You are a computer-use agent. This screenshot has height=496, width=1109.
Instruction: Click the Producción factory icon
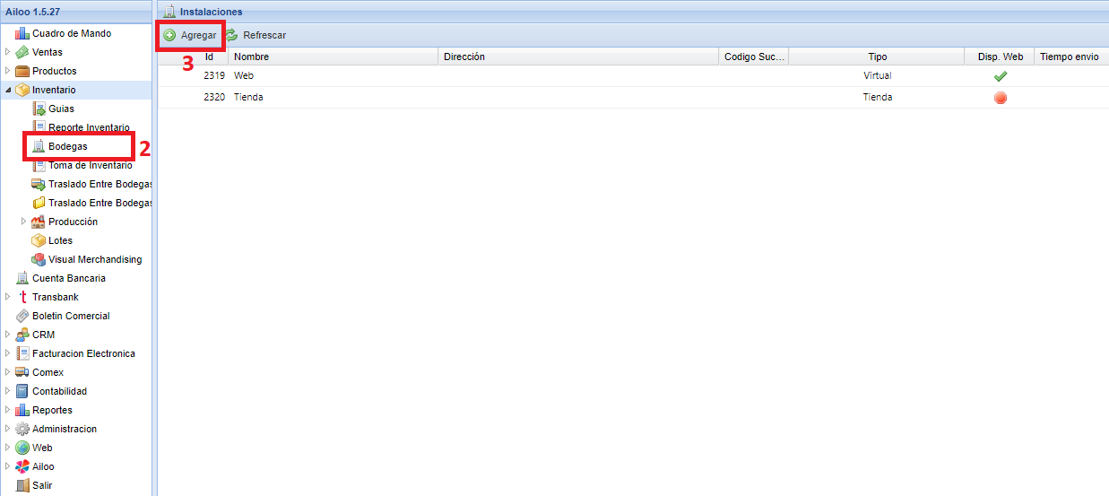[39, 222]
